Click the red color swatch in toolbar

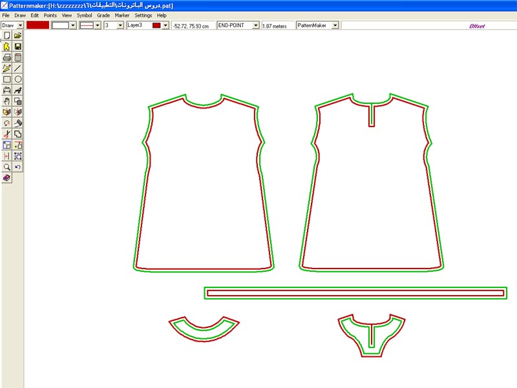point(37,25)
